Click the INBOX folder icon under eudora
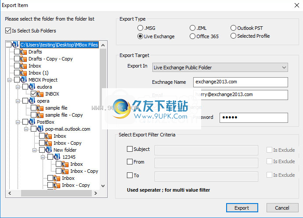This screenshot has height=218, width=303. pyautogui.click(x=40, y=94)
